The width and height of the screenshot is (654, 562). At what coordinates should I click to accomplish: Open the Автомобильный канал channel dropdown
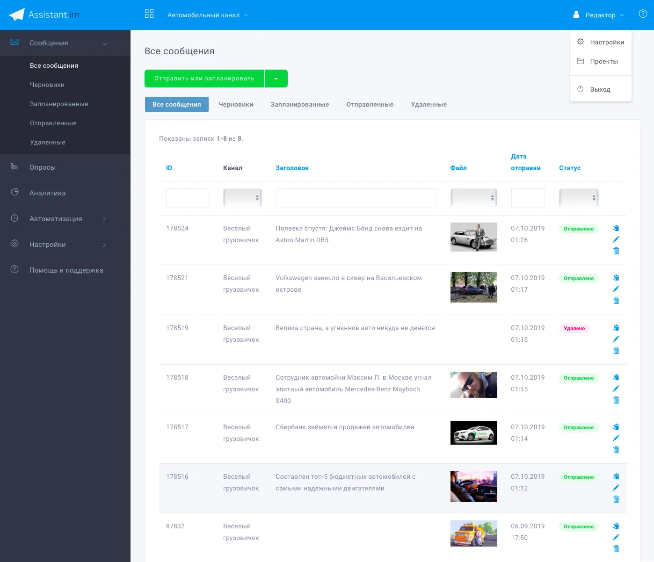point(208,15)
